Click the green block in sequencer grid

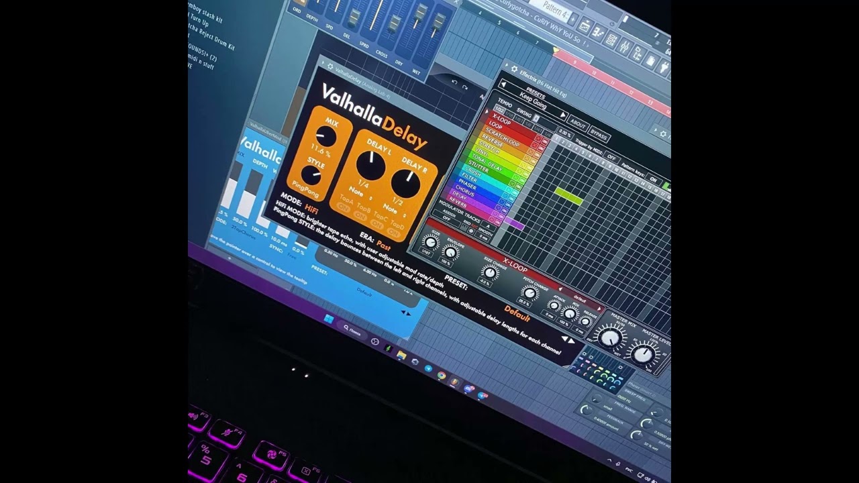tap(568, 197)
